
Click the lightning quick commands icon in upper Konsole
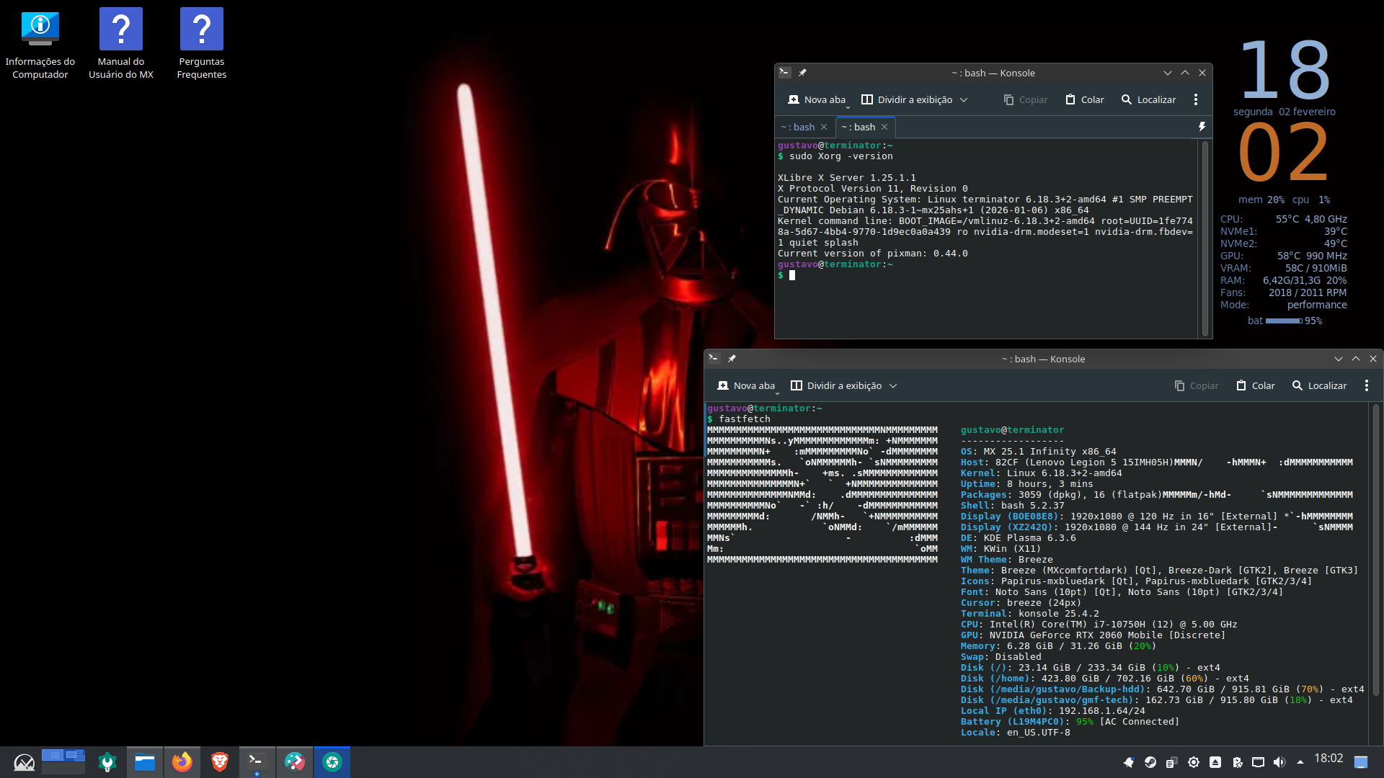(1202, 127)
